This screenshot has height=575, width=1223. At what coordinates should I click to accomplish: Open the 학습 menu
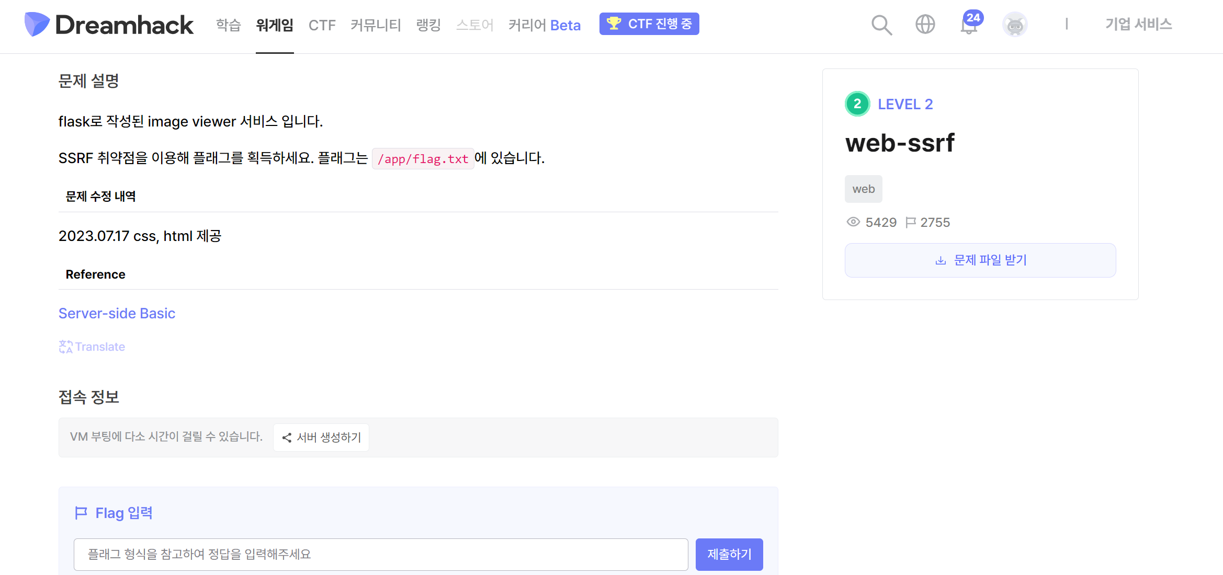coord(229,25)
